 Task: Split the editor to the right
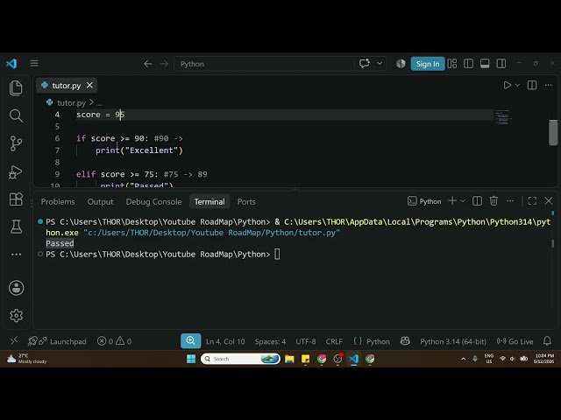[x=532, y=85]
